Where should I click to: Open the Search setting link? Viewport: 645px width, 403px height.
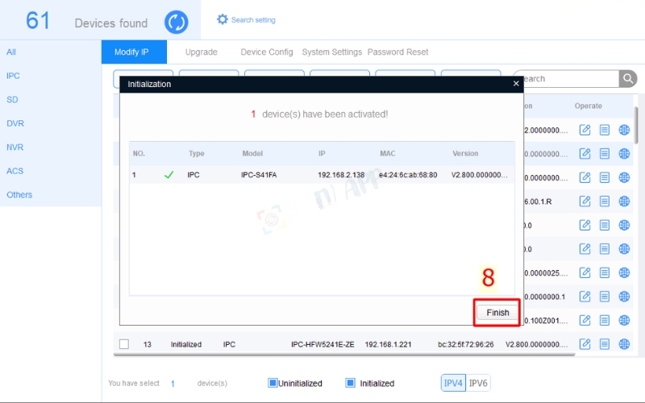point(253,19)
